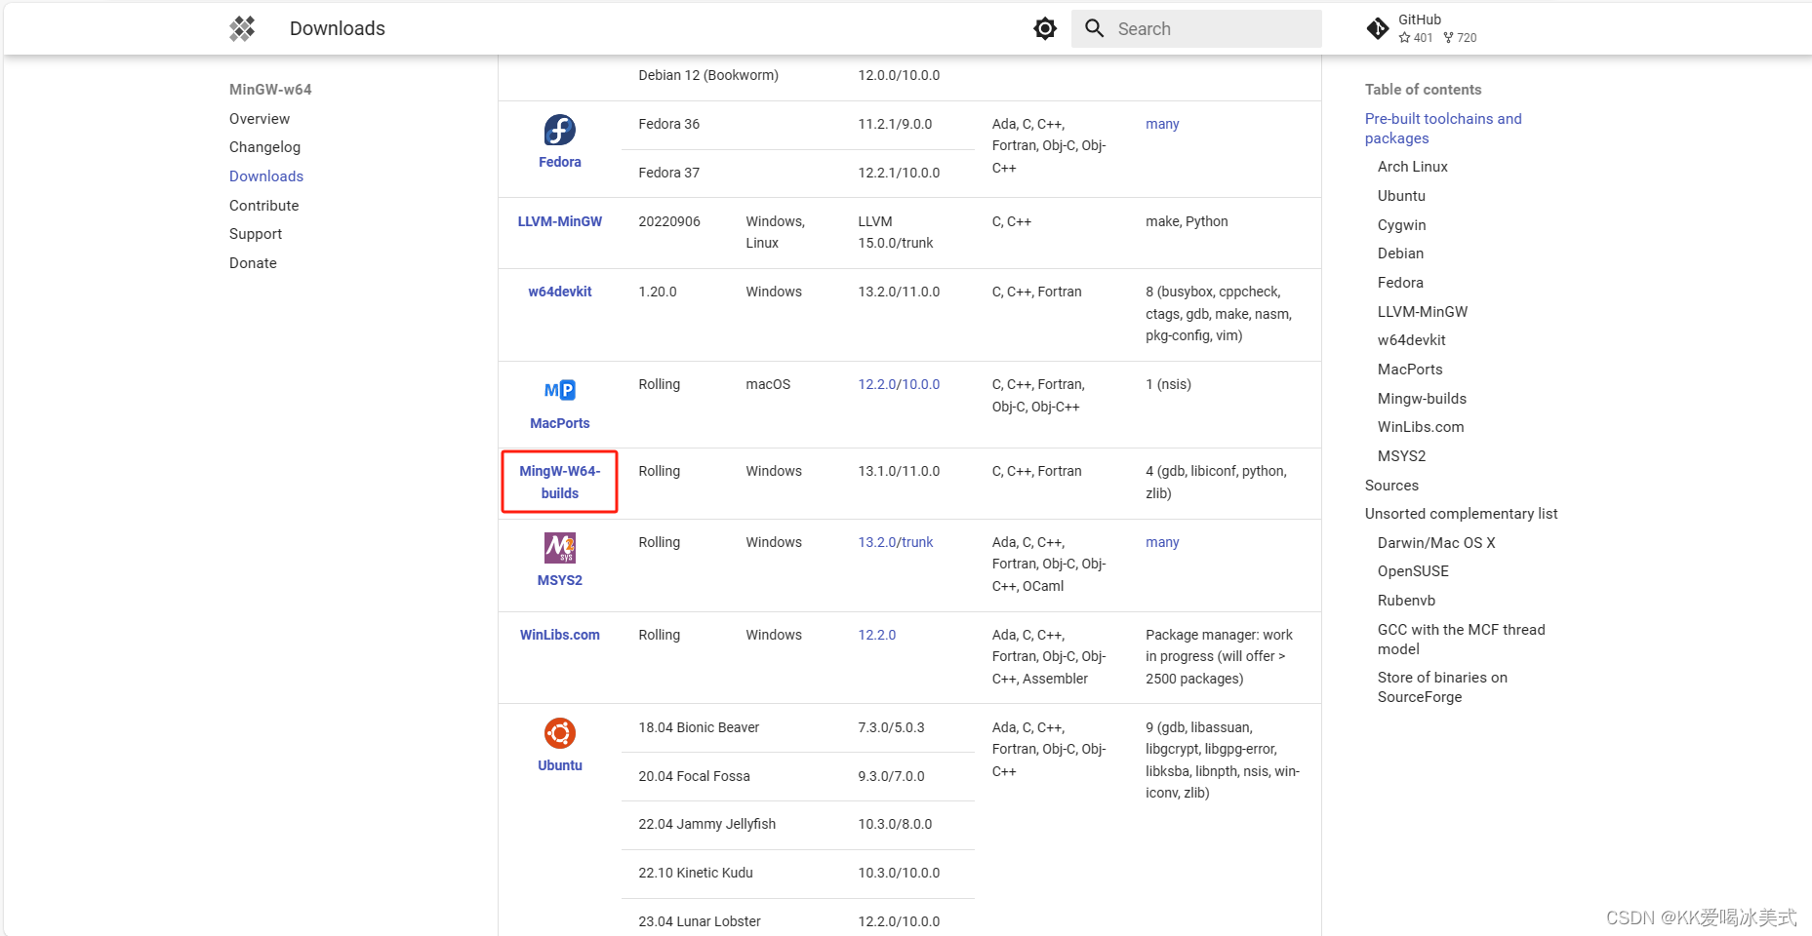Open Overview in left sidebar
The image size is (1812, 936).
[x=260, y=119]
